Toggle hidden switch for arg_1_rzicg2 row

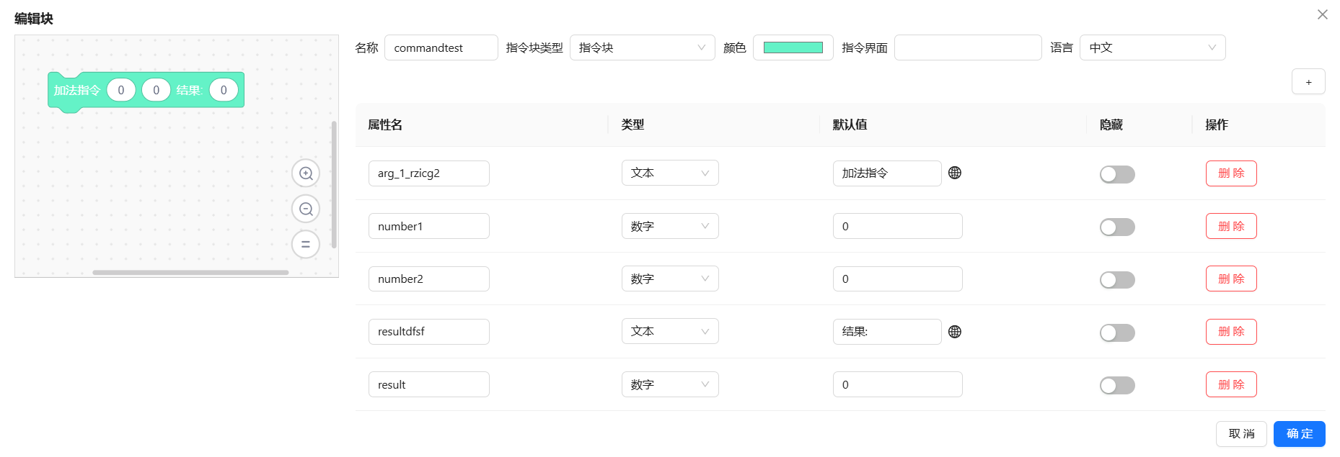[1117, 174]
